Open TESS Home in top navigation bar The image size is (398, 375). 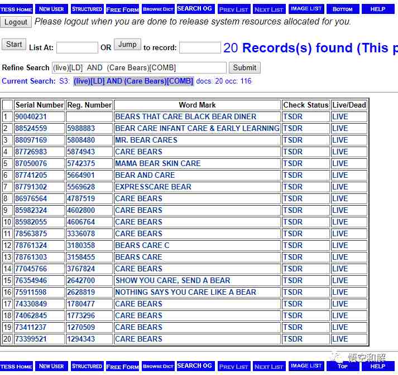16,9
